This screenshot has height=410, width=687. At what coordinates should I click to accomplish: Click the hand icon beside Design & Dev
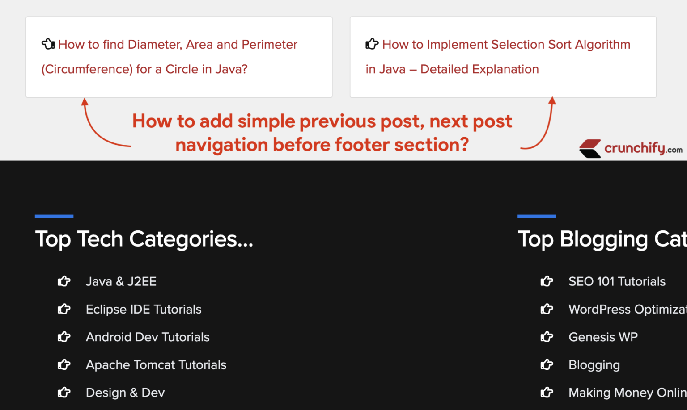pos(64,392)
